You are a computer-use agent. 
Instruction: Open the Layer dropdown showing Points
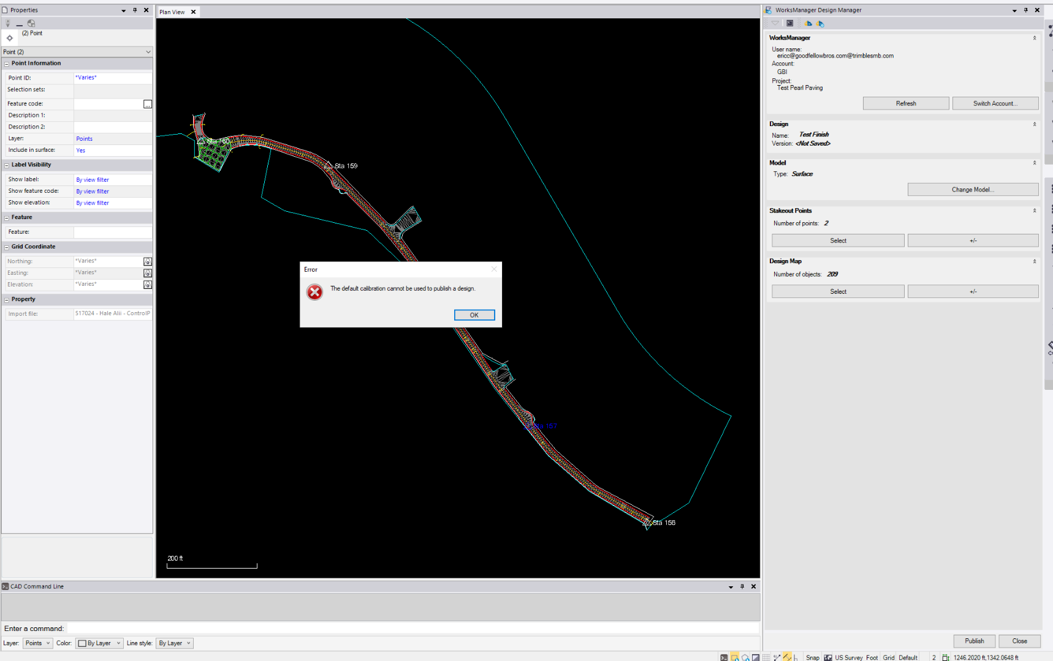tap(37, 643)
